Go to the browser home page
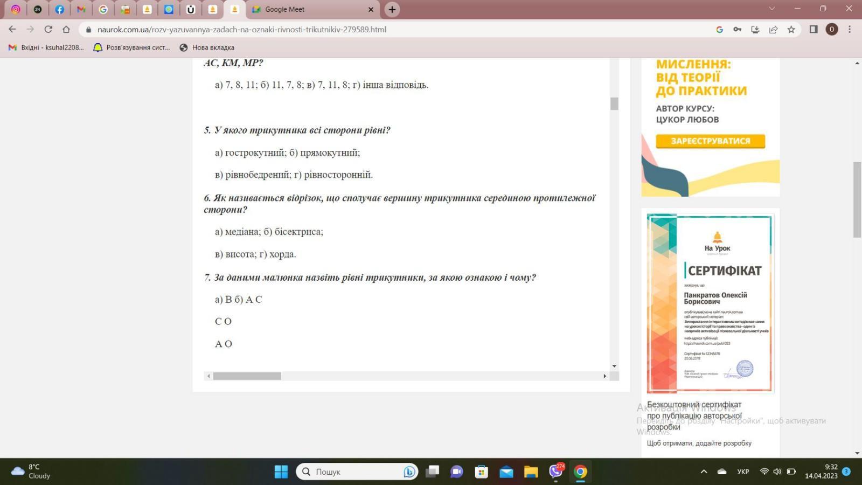 click(66, 29)
